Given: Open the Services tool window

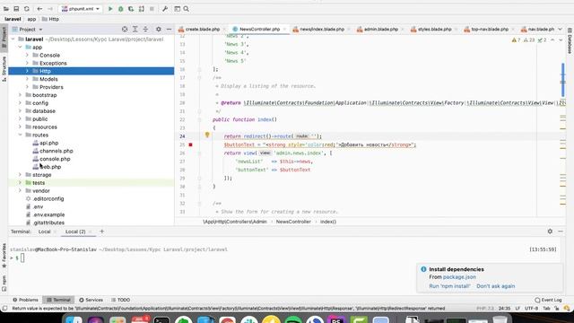Looking at the screenshot, I should [91, 300].
